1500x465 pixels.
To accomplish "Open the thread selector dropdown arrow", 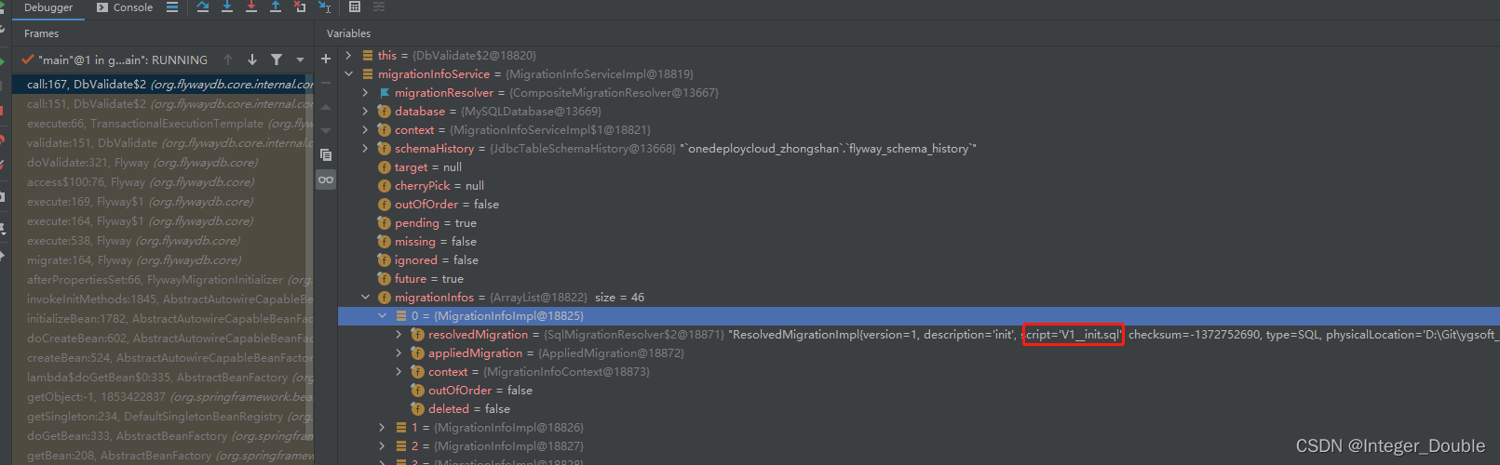I will coord(300,60).
